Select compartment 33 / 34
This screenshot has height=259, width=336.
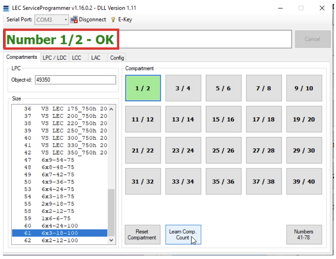[183, 181]
